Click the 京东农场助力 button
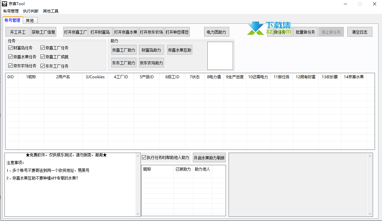 [x=151, y=63]
